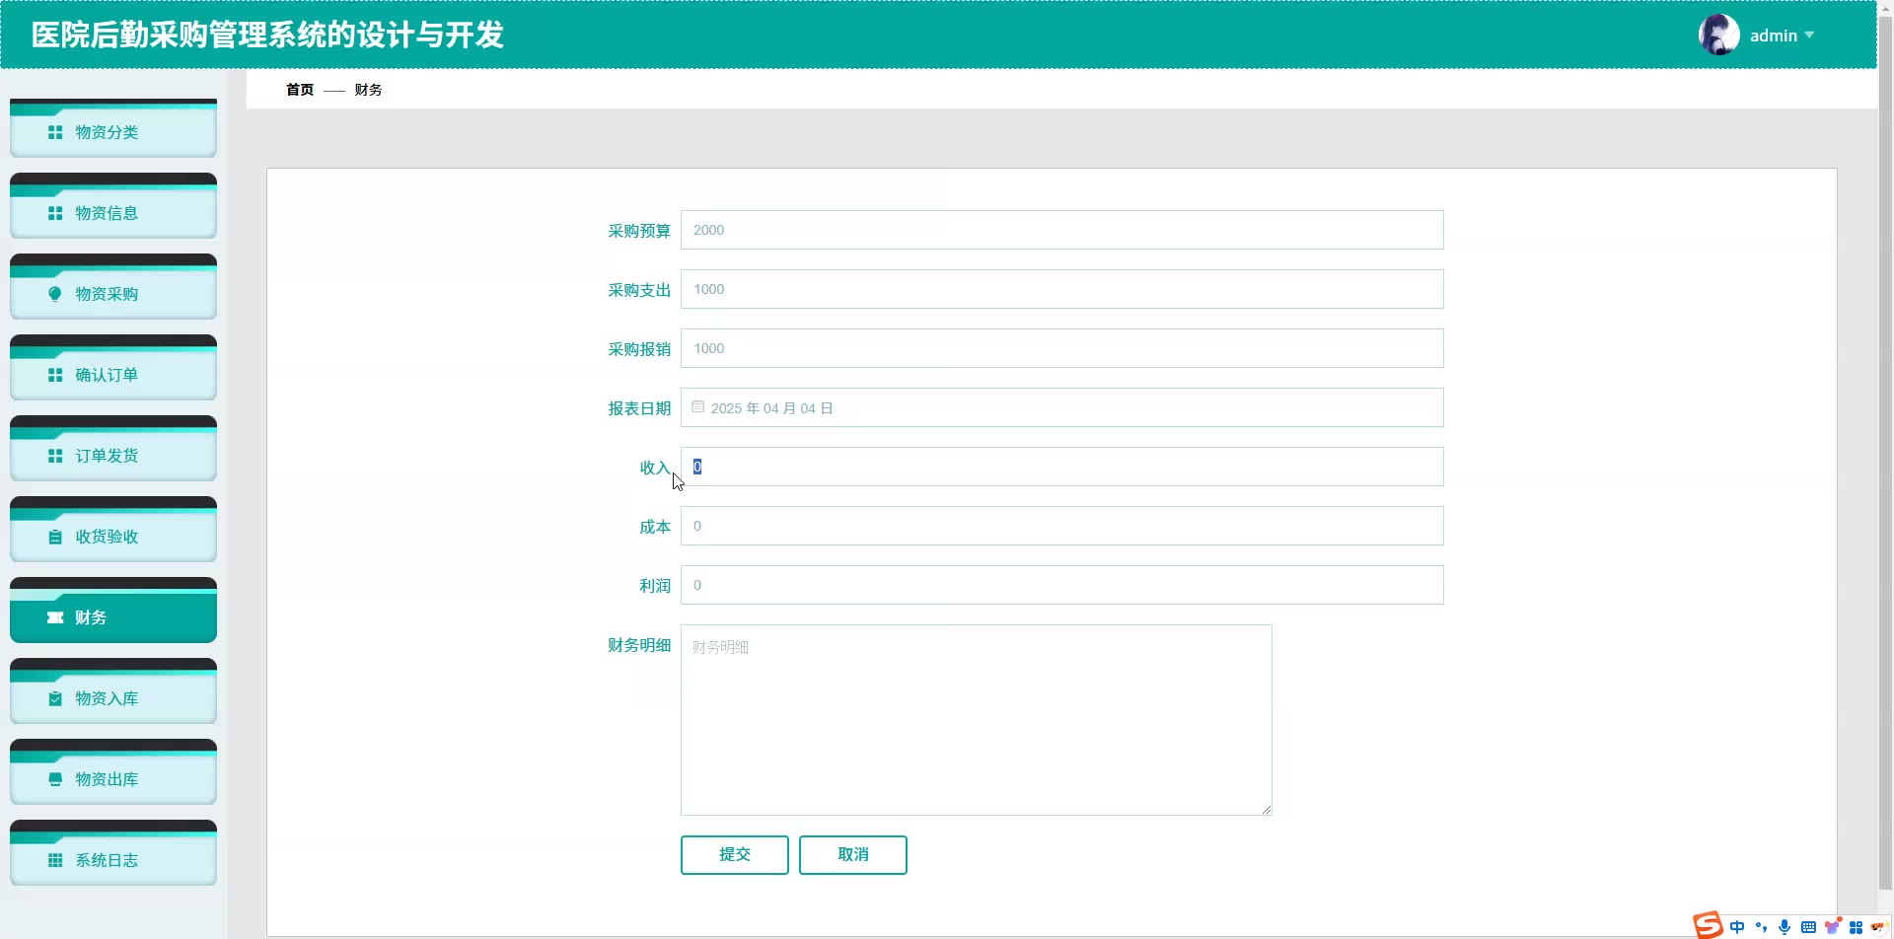Open the 订单发货 sidebar menu
This screenshot has height=939, width=1894.
pyautogui.click(x=113, y=449)
